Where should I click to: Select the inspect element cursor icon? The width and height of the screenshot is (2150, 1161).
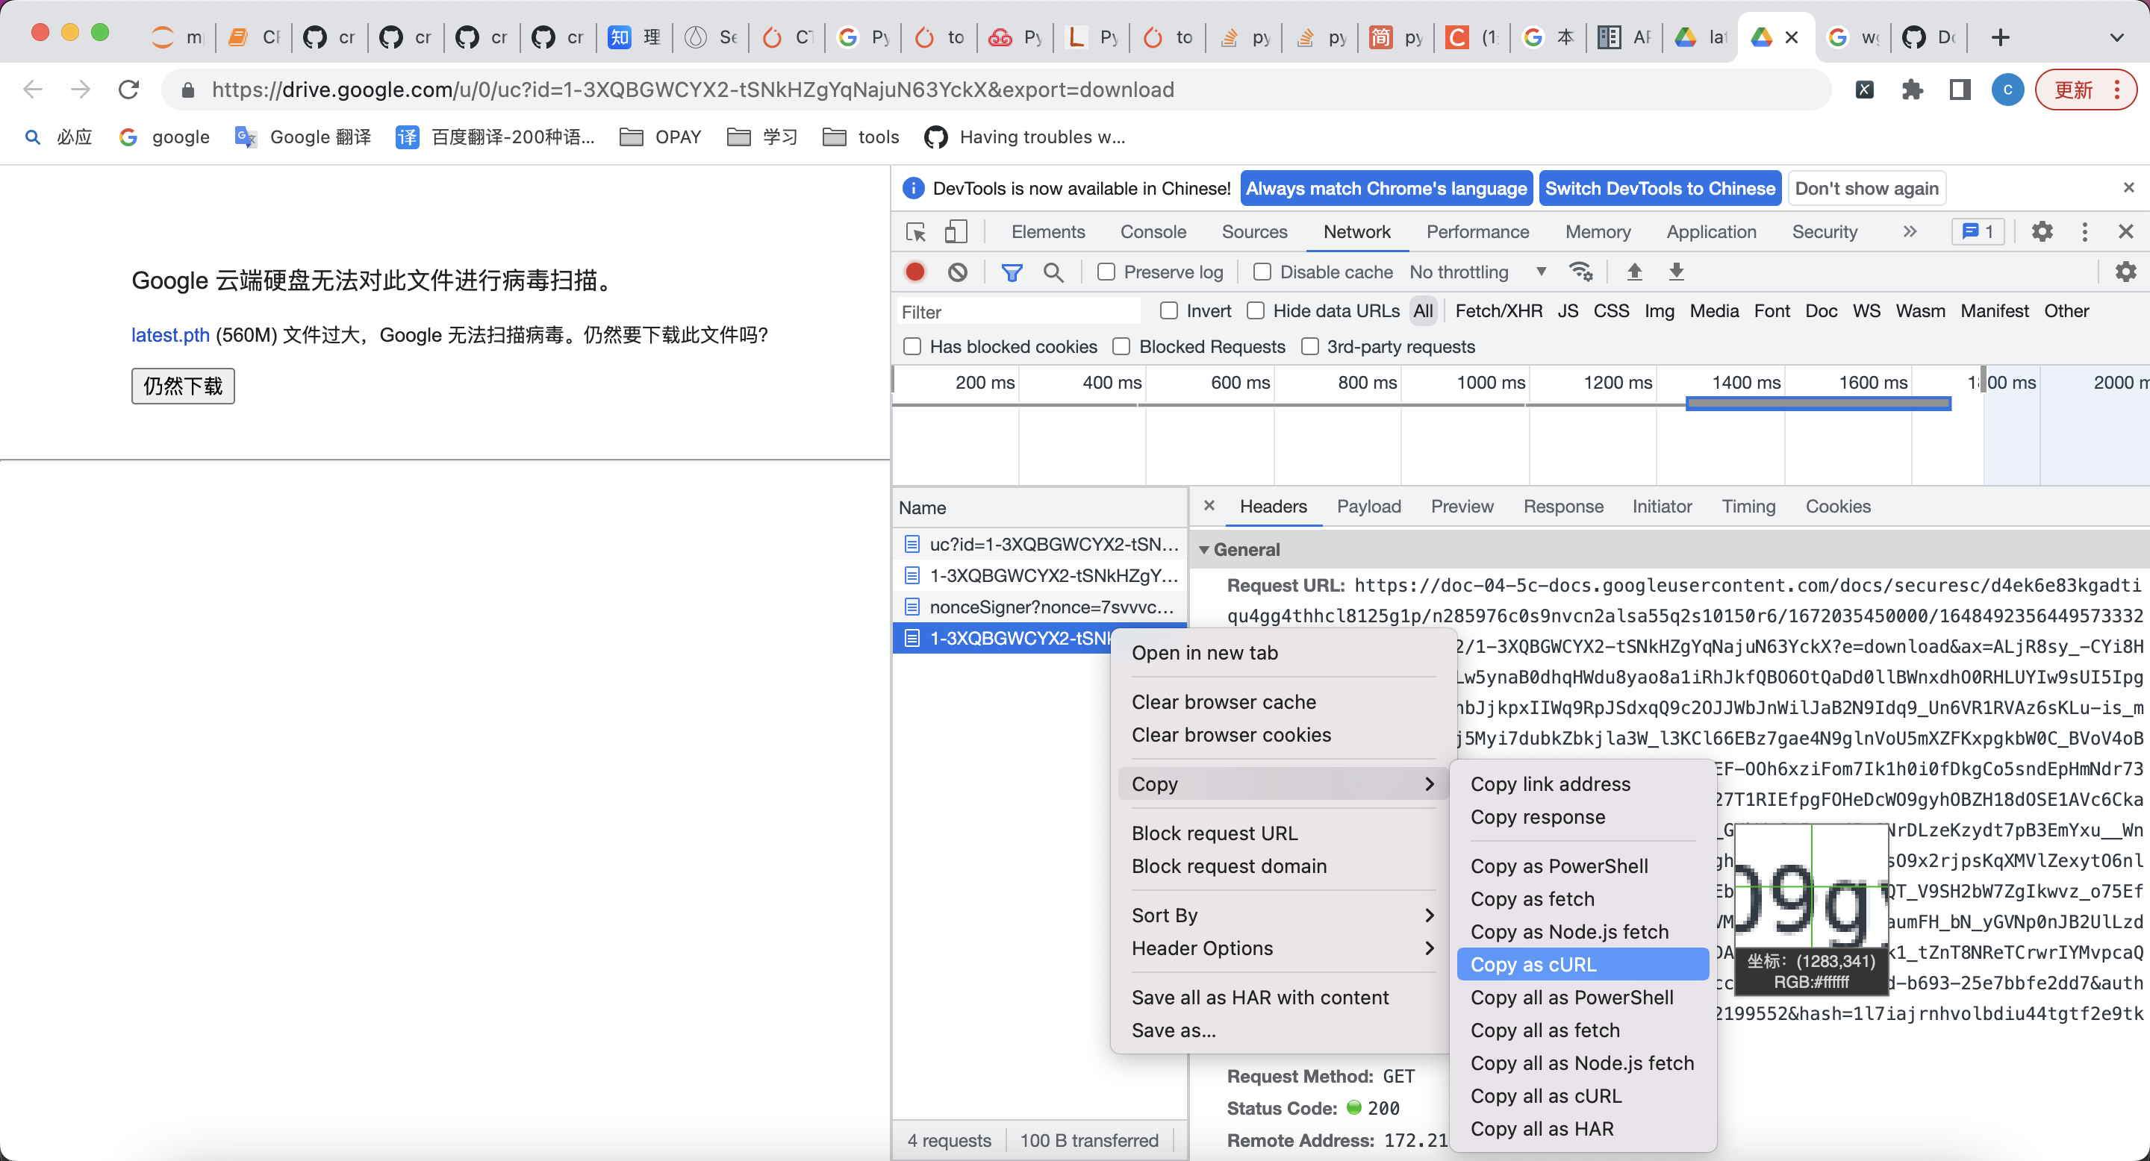914,232
